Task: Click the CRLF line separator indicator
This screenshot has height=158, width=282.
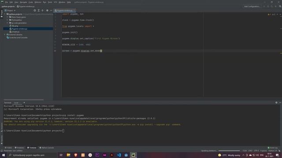Action: 250,151
